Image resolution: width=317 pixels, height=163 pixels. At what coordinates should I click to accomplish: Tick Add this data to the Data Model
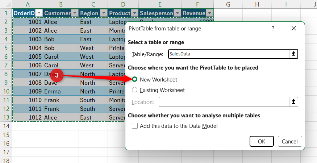(135, 126)
